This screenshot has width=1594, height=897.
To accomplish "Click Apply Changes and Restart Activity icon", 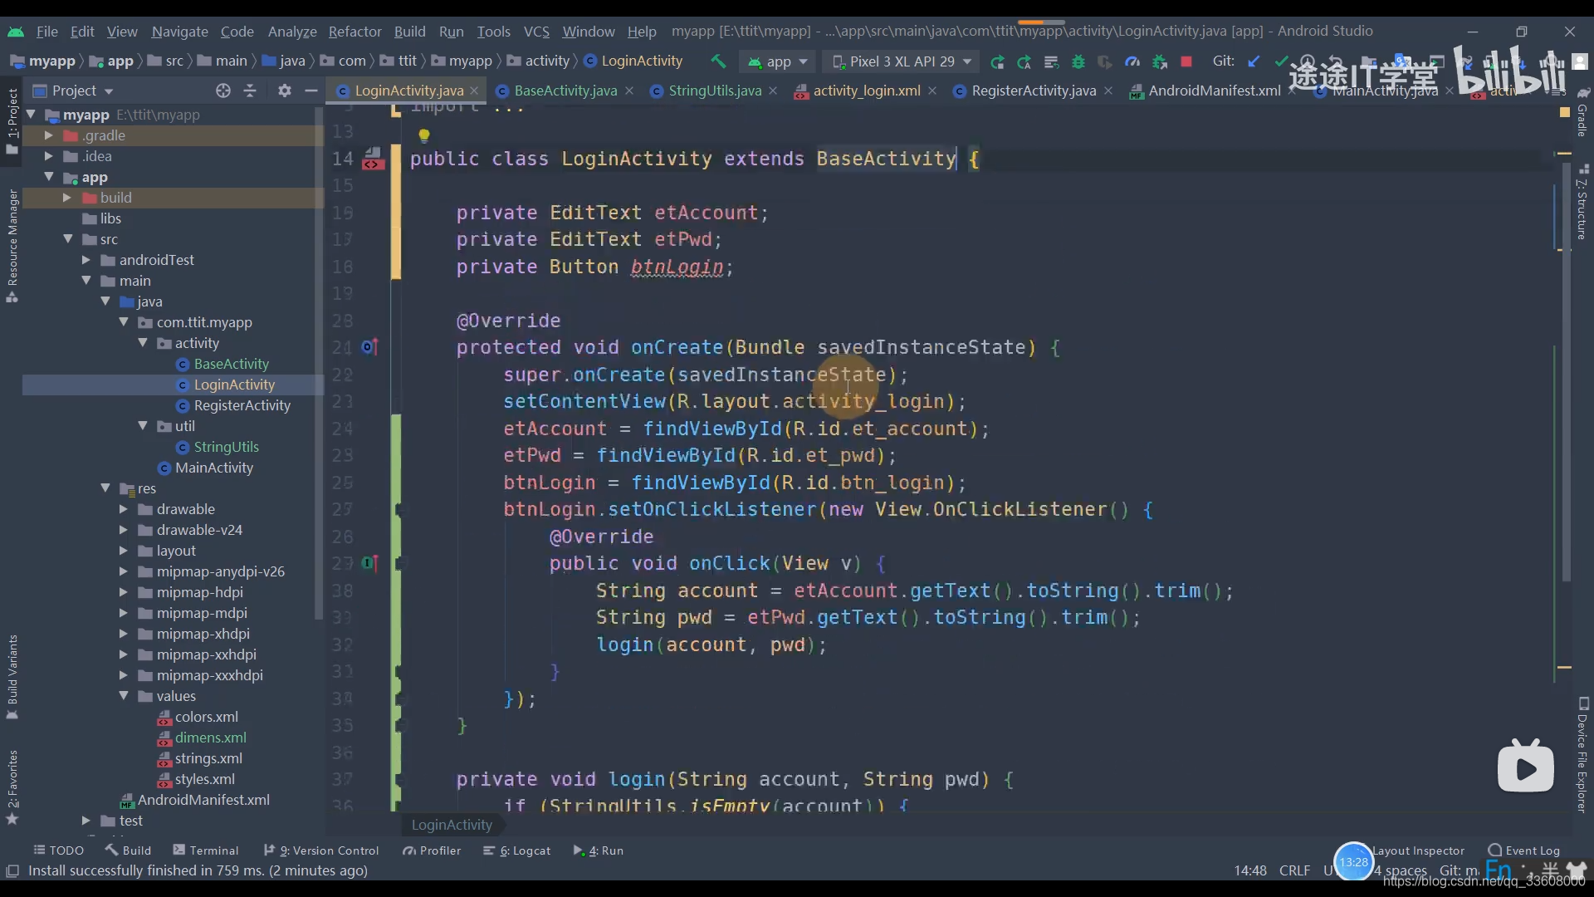I will (1024, 61).
